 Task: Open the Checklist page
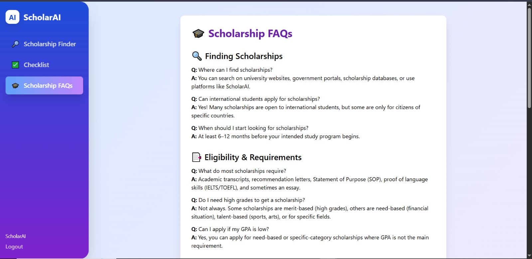pos(36,65)
